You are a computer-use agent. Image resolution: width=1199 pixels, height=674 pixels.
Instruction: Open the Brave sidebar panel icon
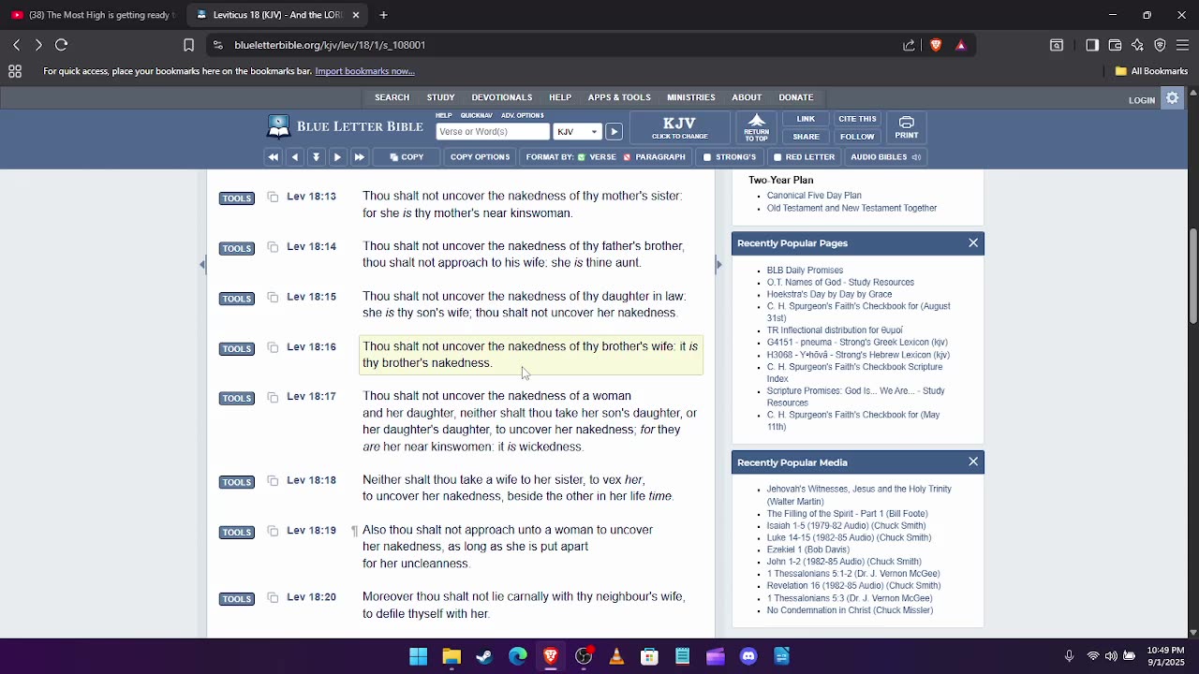coord(1092,45)
